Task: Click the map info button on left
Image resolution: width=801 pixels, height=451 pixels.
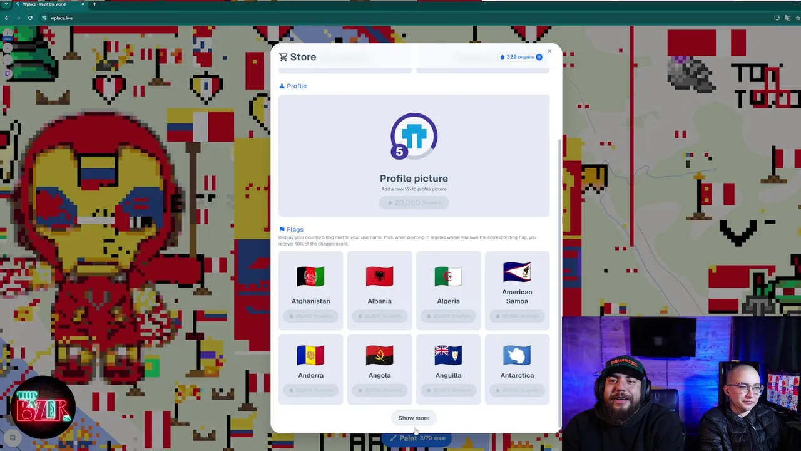Action: click(7, 34)
